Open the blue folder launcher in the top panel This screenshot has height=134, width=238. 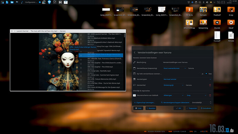click(x=12, y=2)
